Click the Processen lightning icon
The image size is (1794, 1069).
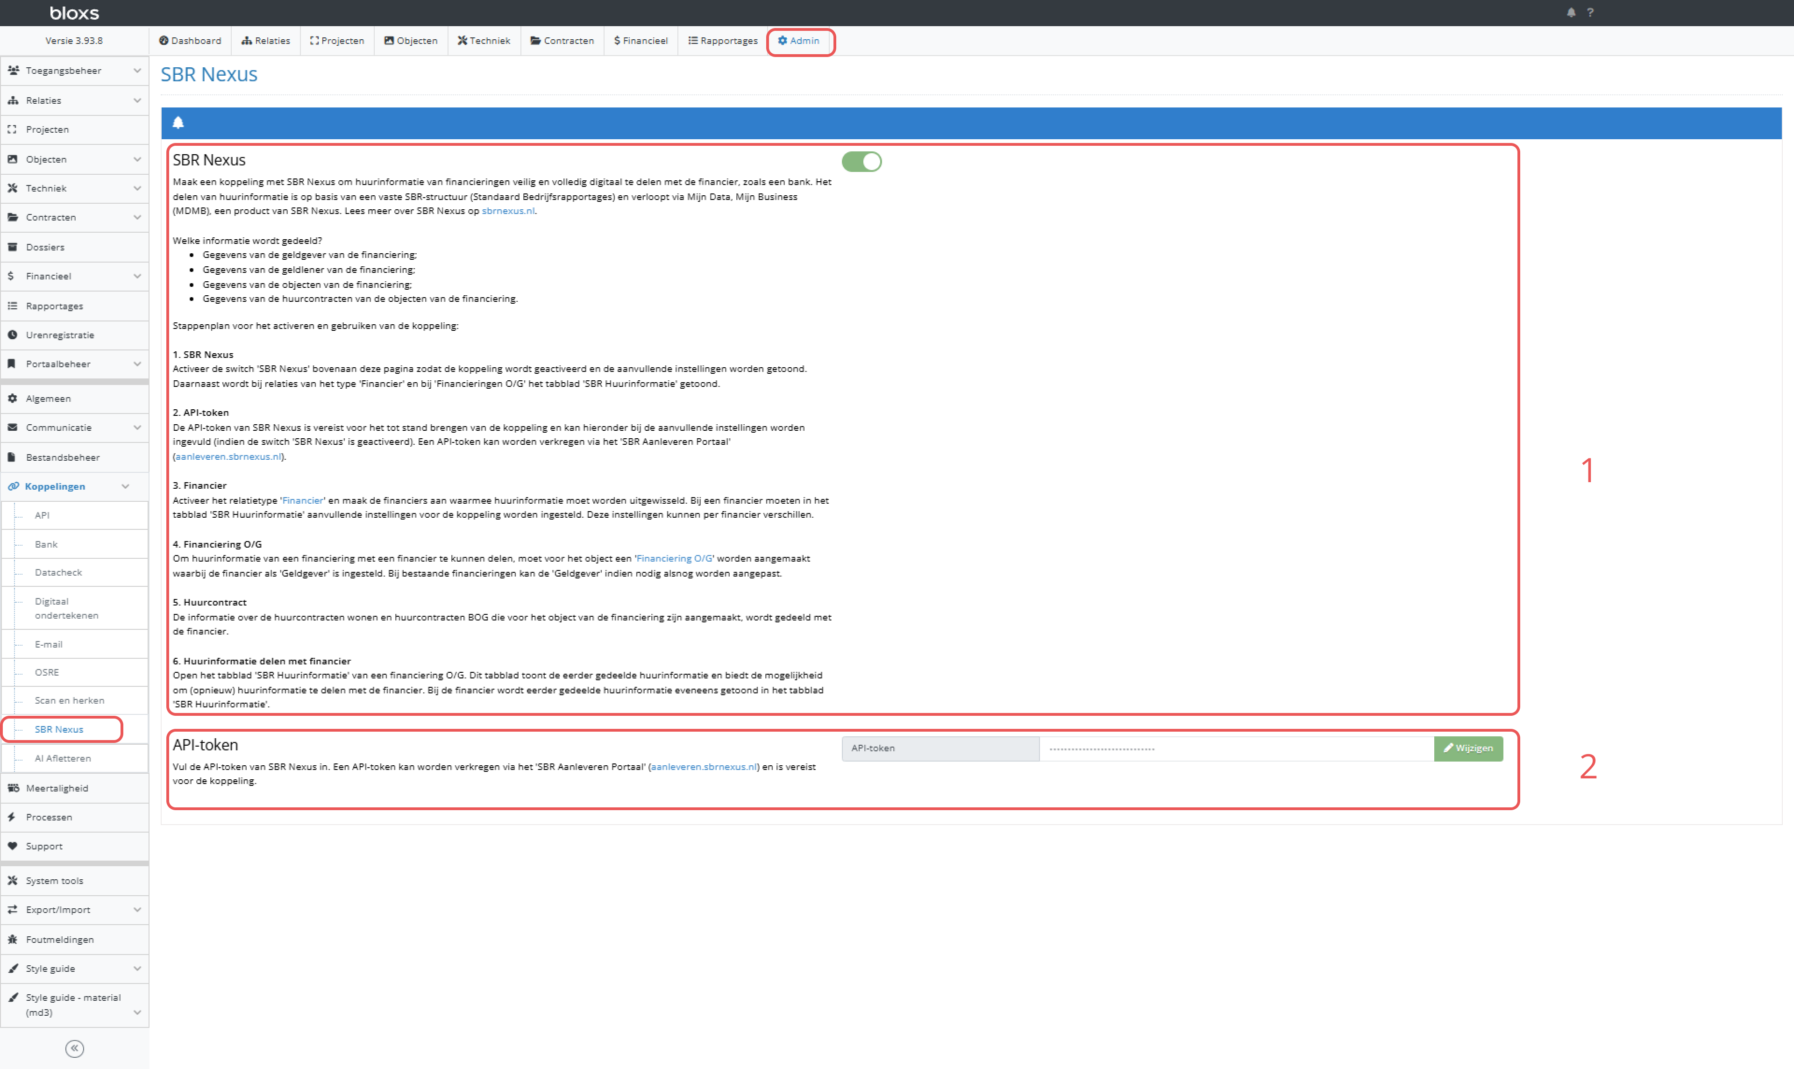point(12,817)
